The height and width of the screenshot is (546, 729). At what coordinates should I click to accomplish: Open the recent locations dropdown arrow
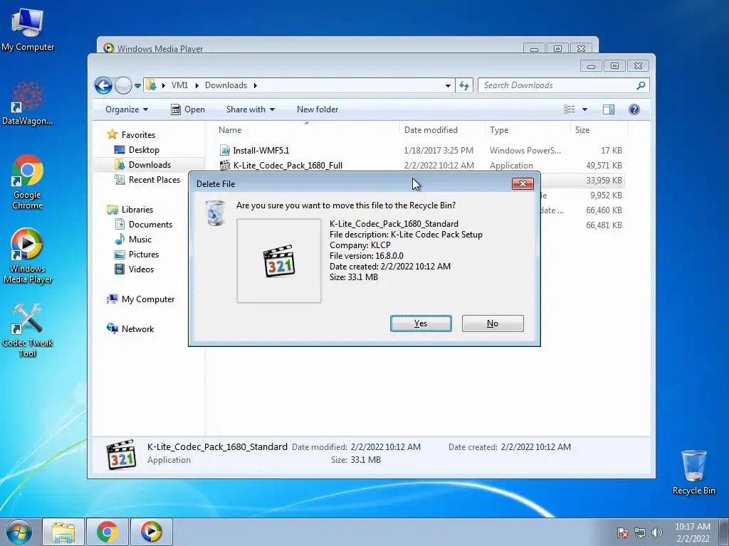(x=137, y=86)
